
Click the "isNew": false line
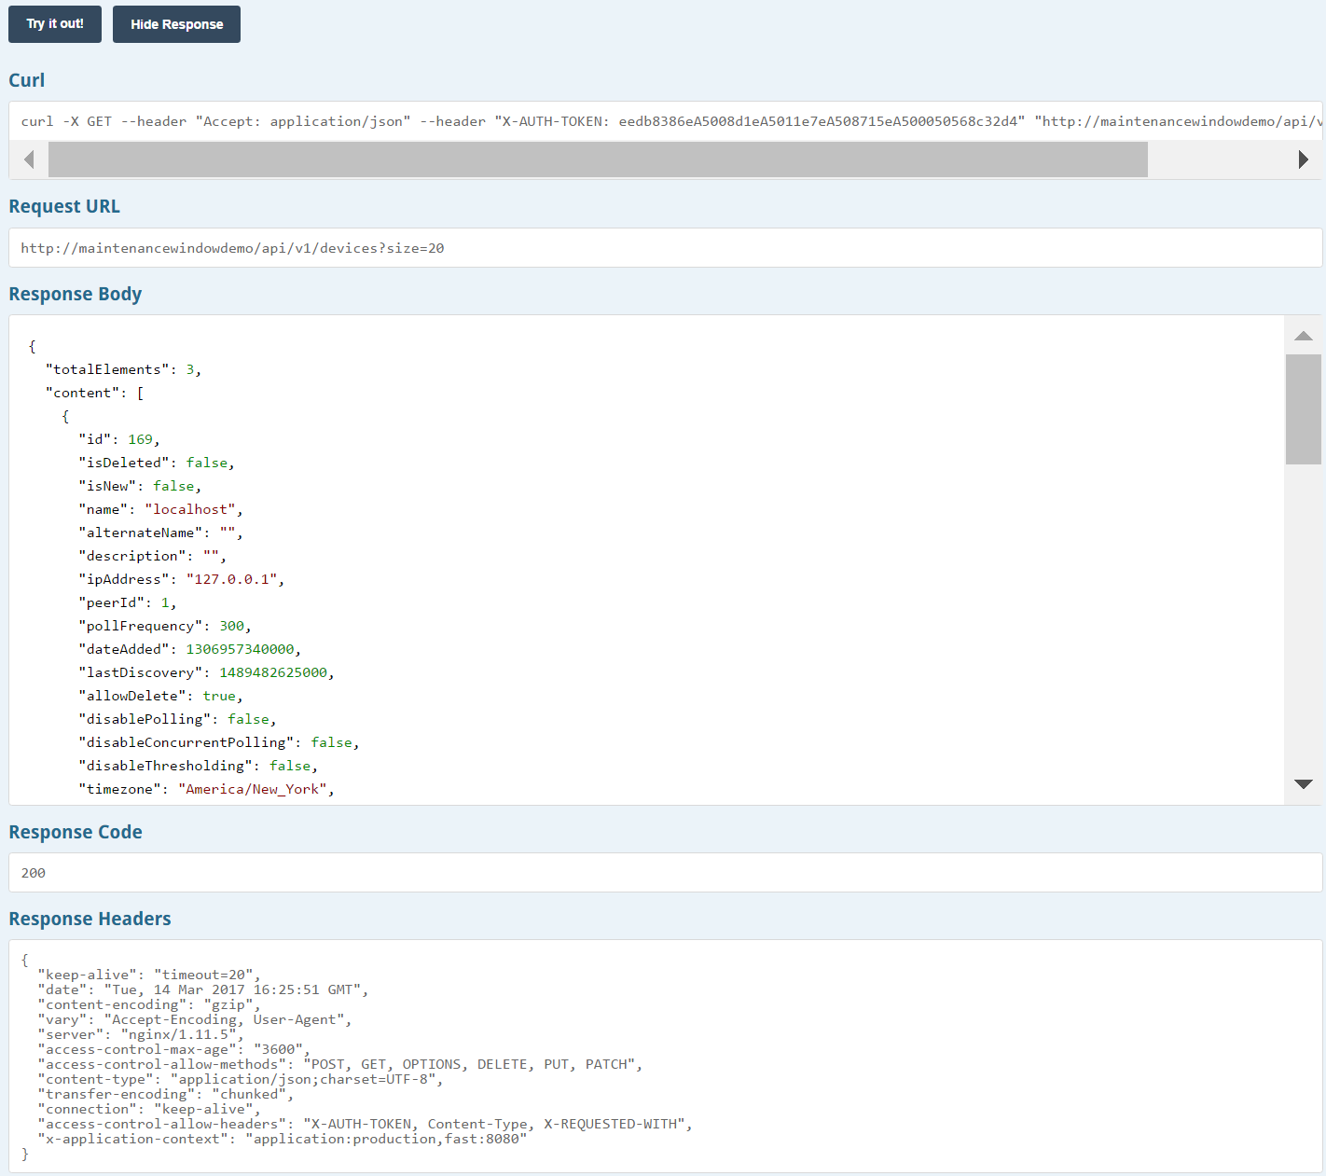click(x=140, y=486)
